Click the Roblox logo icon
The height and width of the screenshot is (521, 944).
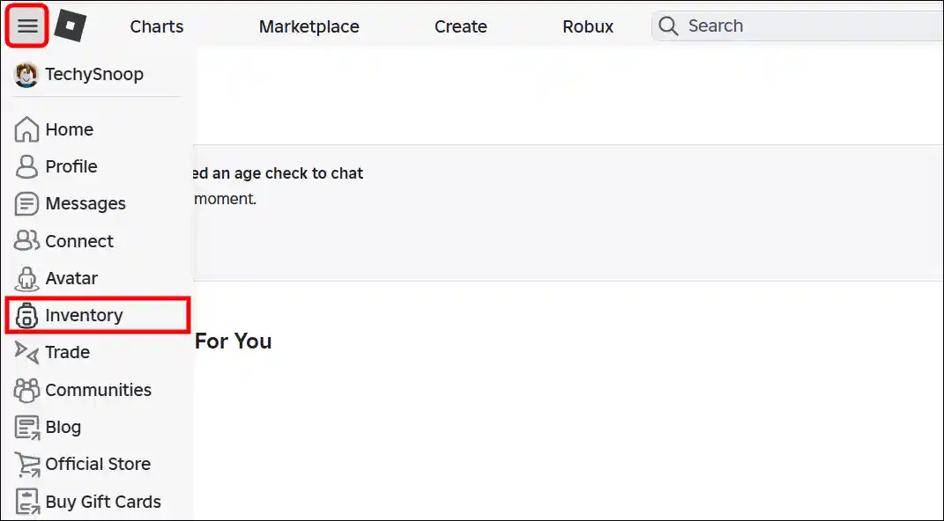tap(70, 26)
